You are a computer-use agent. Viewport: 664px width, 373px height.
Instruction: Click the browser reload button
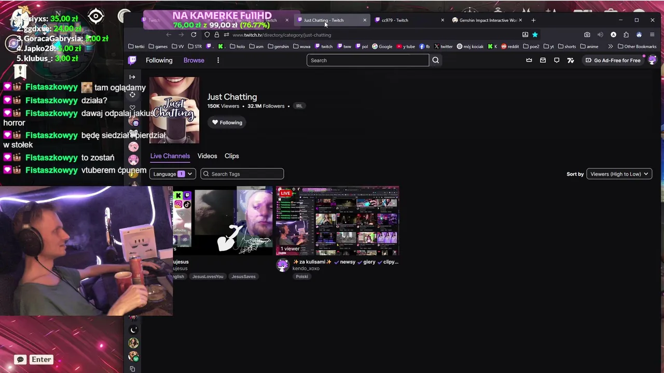click(193, 35)
